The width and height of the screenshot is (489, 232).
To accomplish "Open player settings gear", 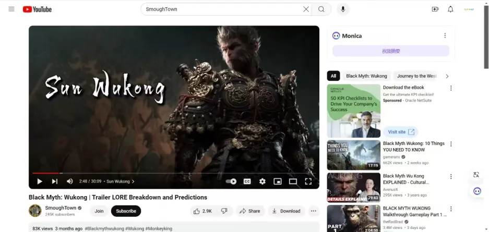I will click(263, 181).
